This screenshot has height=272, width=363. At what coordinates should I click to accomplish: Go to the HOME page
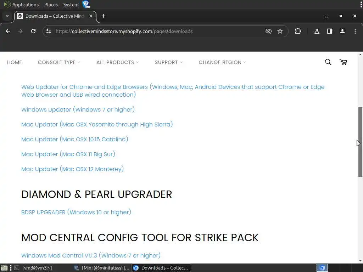point(14,62)
